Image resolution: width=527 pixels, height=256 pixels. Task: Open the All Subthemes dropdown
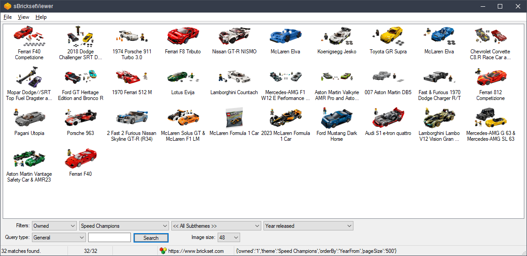pos(216,226)
